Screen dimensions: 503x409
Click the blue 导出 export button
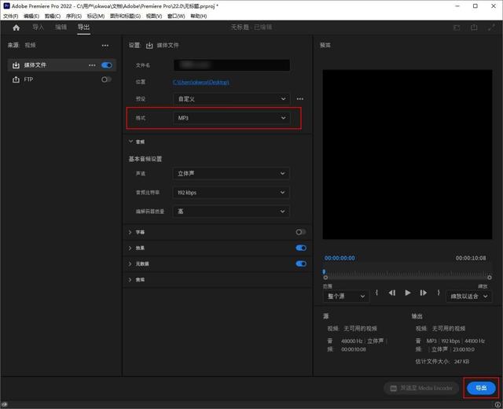point(480,388)
